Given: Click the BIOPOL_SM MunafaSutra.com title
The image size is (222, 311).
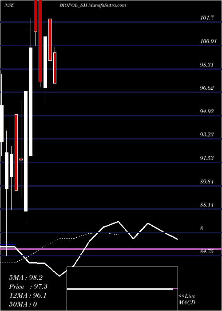Looking at the screenshot, I should pyautogui.click(x=92, y=5).
